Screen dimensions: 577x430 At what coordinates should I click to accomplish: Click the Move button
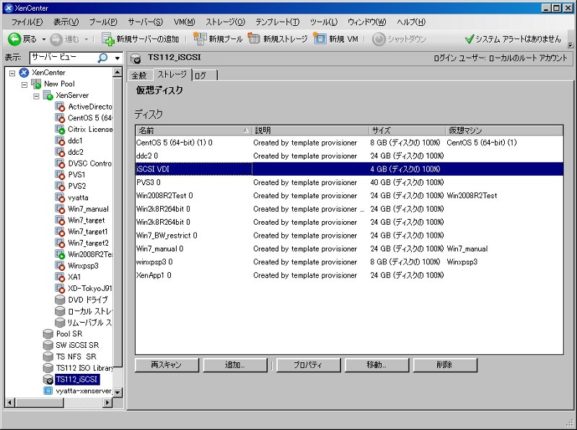pos(376,365)
